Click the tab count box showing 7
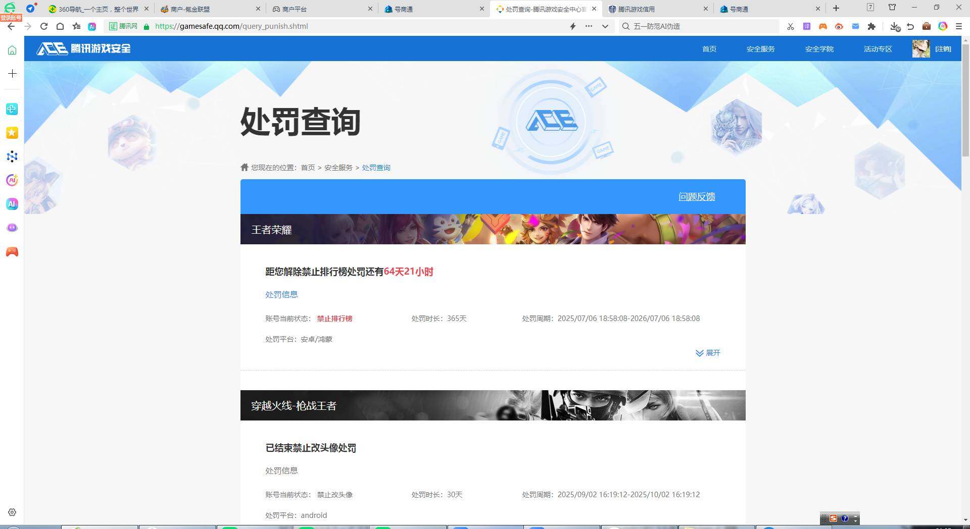 point(870,7)
